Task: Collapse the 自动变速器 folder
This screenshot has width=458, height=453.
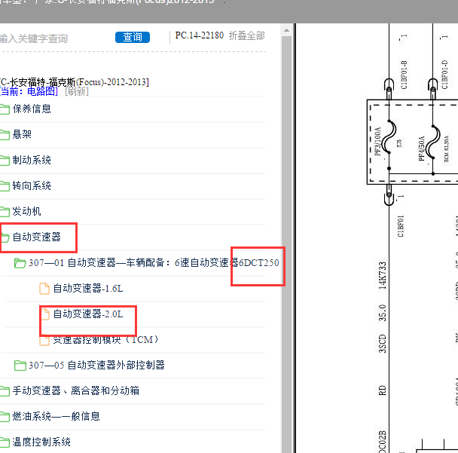Action: (x=36, y=237)
